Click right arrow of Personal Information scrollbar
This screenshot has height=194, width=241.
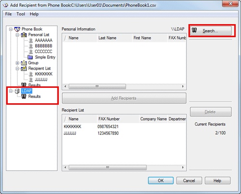(x=183, y=86)
